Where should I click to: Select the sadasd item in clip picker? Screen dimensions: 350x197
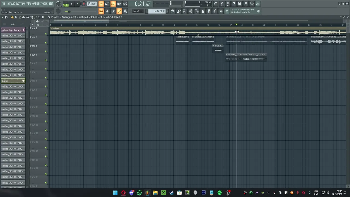pyautogui.click(x=13, y=81)
